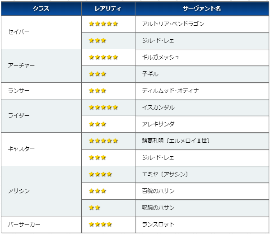The image size is (270, 234).
Task: Select the バーサーカー class cell
Action: (x=41, y=225)
